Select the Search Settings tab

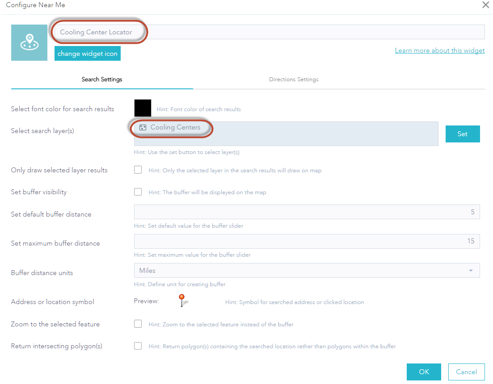[x=102, y=79]
